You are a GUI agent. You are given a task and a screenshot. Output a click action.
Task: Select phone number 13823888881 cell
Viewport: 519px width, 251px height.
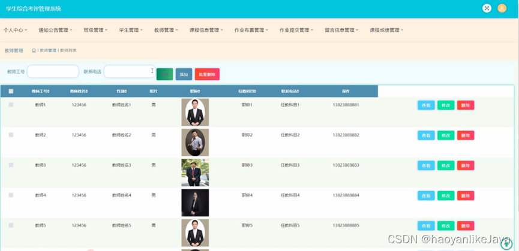[346, 105]
